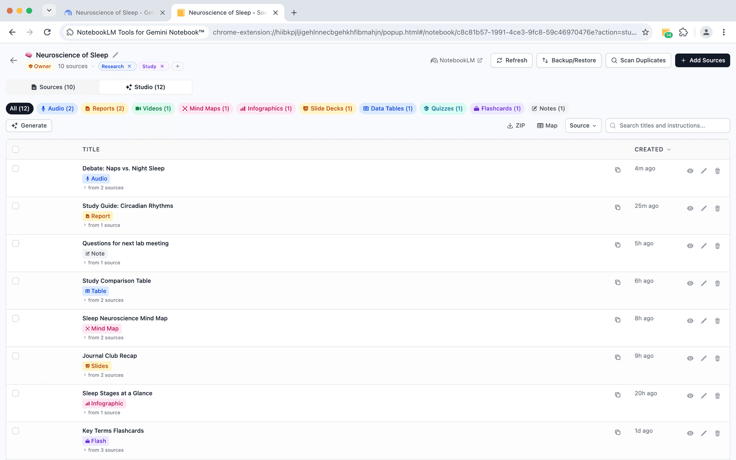Expand 'from 1 source' under Study Guide
Image resolution: width=736 pixels, height=460 pixels.
pos(102,225)
